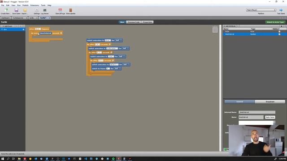Open the Tools menu
This screenshot has height=161, width=287.
click(x=43, y=5)
